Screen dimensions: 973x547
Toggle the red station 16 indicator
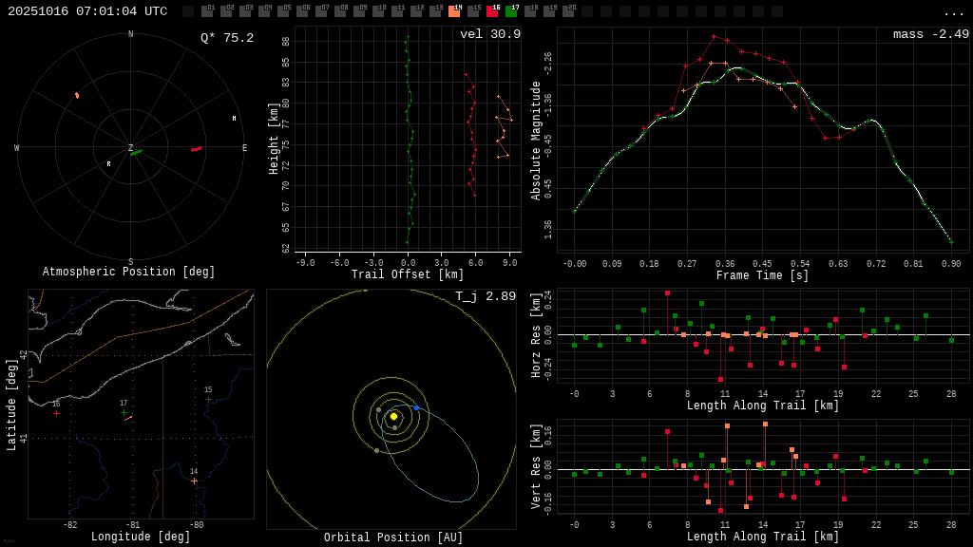[492, 11]
